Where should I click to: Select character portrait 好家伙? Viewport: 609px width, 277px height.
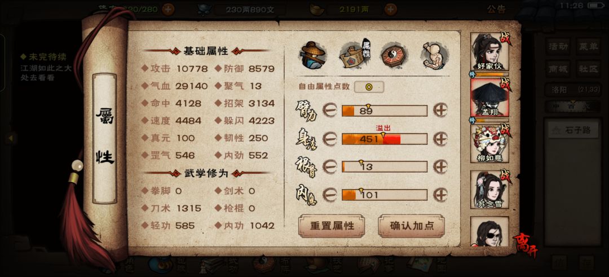489,52
